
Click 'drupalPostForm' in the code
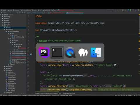coord(58,86)
